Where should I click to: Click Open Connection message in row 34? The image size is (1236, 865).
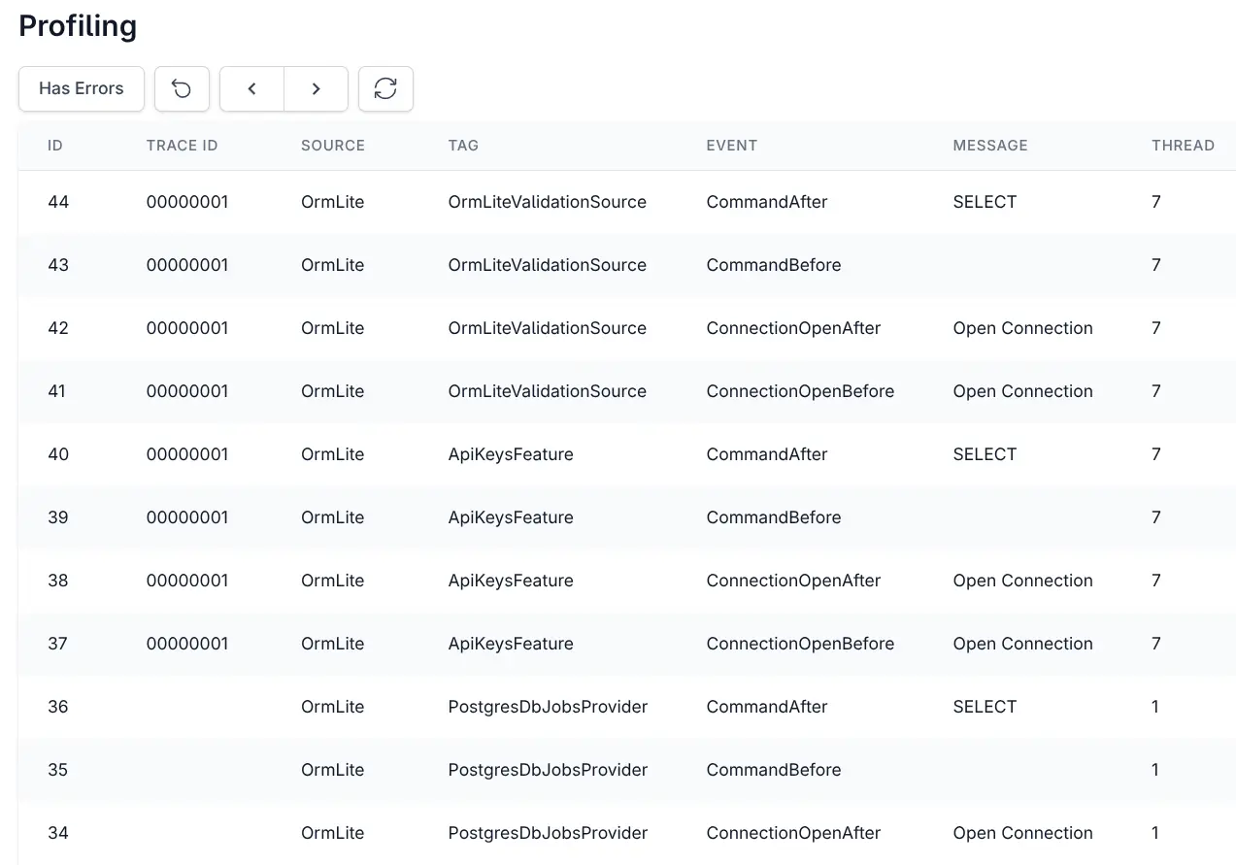click(x=1022, y=833)
